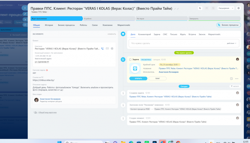Select the 'Комментарий' timeline tab
The width and height of the screenshot is (250, 143).
[x=145, y=34]
